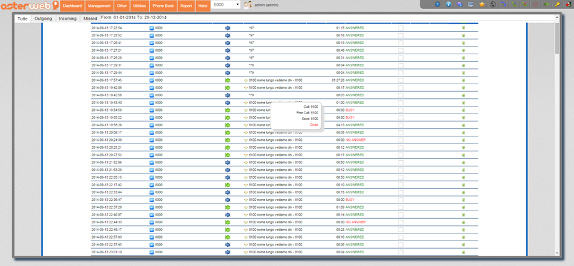
Task: Switch to the Tutte tab
Action: [x=22, y=18]
